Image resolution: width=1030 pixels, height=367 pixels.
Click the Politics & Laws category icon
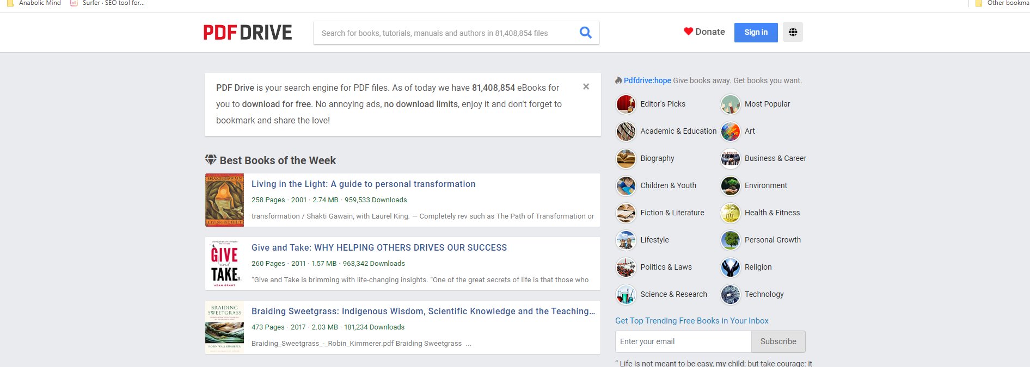[626, 267]
